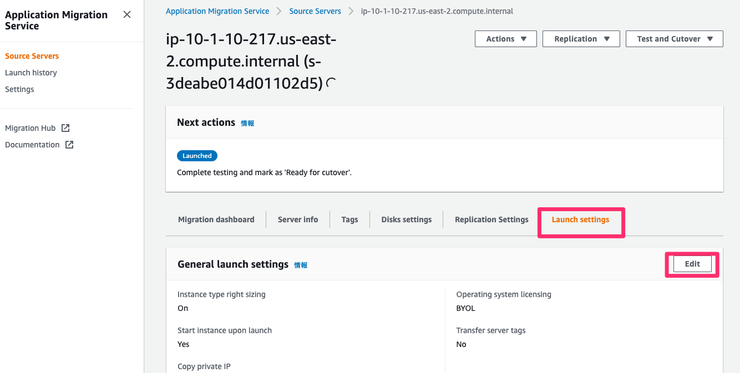Click breadcrumb chevron after Source Servers
This screenshot has width=740, height=373.
click(x=351, y=11)
